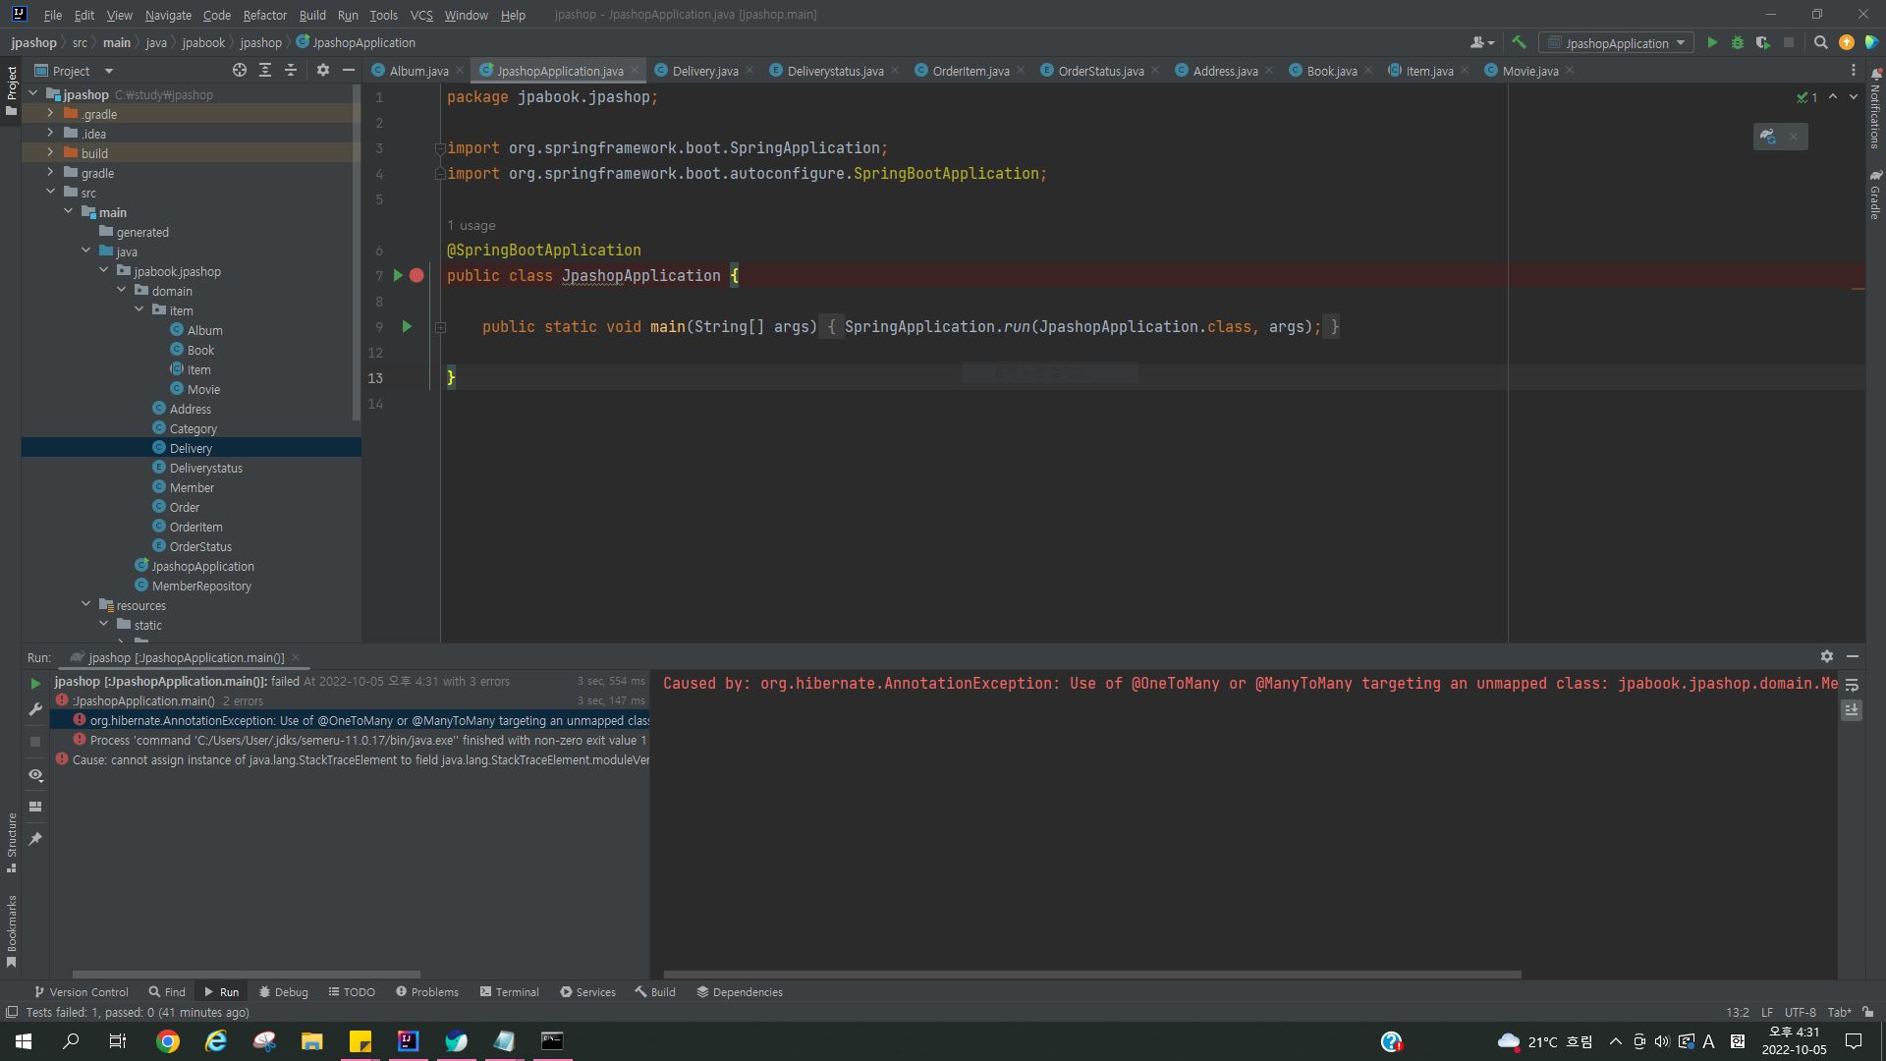Collapse all in the Project tool window
Screen dimensions: 1886x1061
(x=291, y=70)
